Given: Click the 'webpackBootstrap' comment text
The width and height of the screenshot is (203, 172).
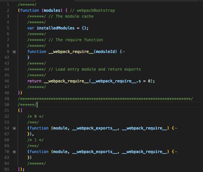Looking at the screenshot, I should (96, 10).
